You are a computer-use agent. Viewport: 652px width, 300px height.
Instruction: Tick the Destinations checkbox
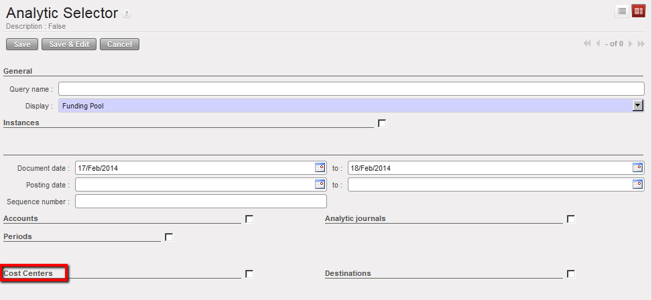571,274
